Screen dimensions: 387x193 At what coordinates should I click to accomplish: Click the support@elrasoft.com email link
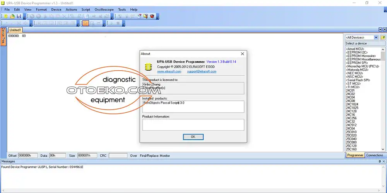tap(201, 71)
